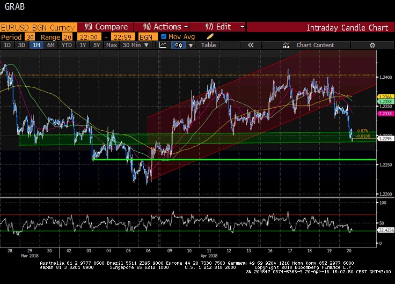Click the BGN source field

145,36
